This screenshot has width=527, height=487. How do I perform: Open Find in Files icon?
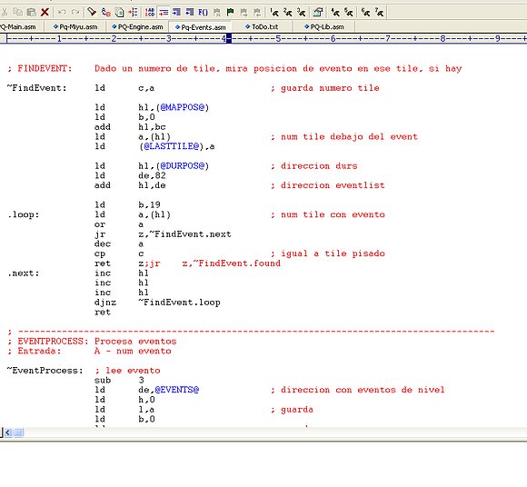(119, 13)
